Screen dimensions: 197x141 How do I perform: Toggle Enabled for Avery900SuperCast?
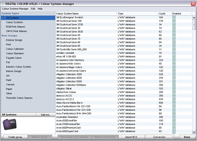tap(174, 131)
